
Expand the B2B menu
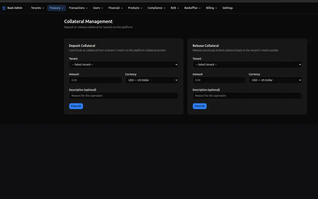tap(175, 8)
